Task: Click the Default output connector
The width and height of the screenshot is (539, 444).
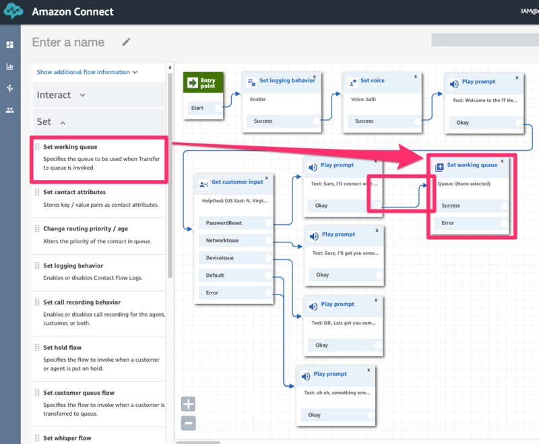Action: tap(269, 275)
